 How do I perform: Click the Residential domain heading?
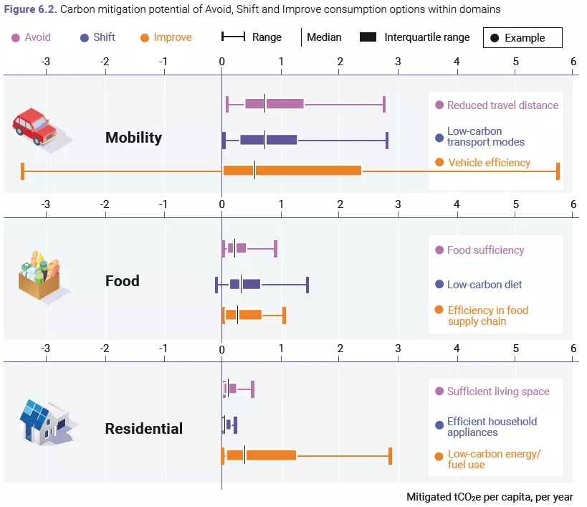(144, 429)
